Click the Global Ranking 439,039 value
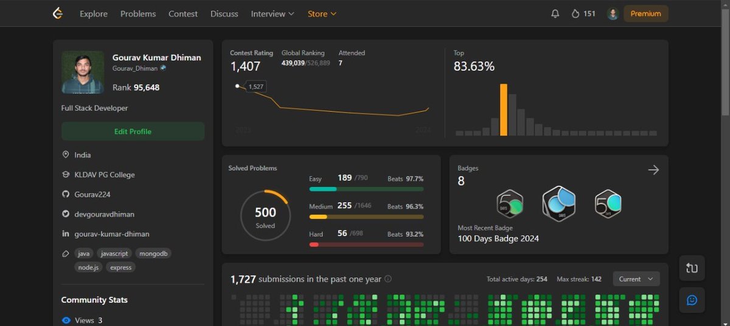 [x=293, y=63]
